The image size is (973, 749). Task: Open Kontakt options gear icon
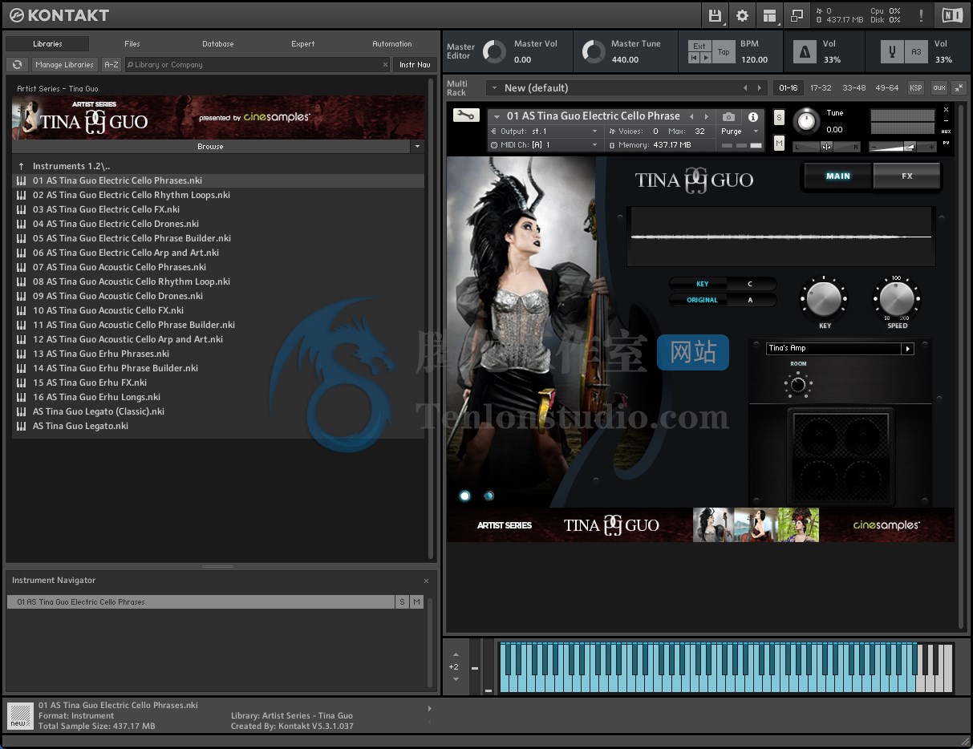(742, 15)
